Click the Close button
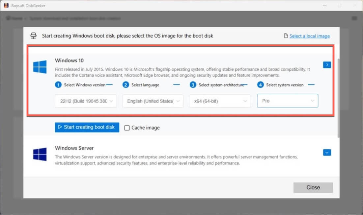The height and width of the screenshot is (215, 363). tap(313, 187)
